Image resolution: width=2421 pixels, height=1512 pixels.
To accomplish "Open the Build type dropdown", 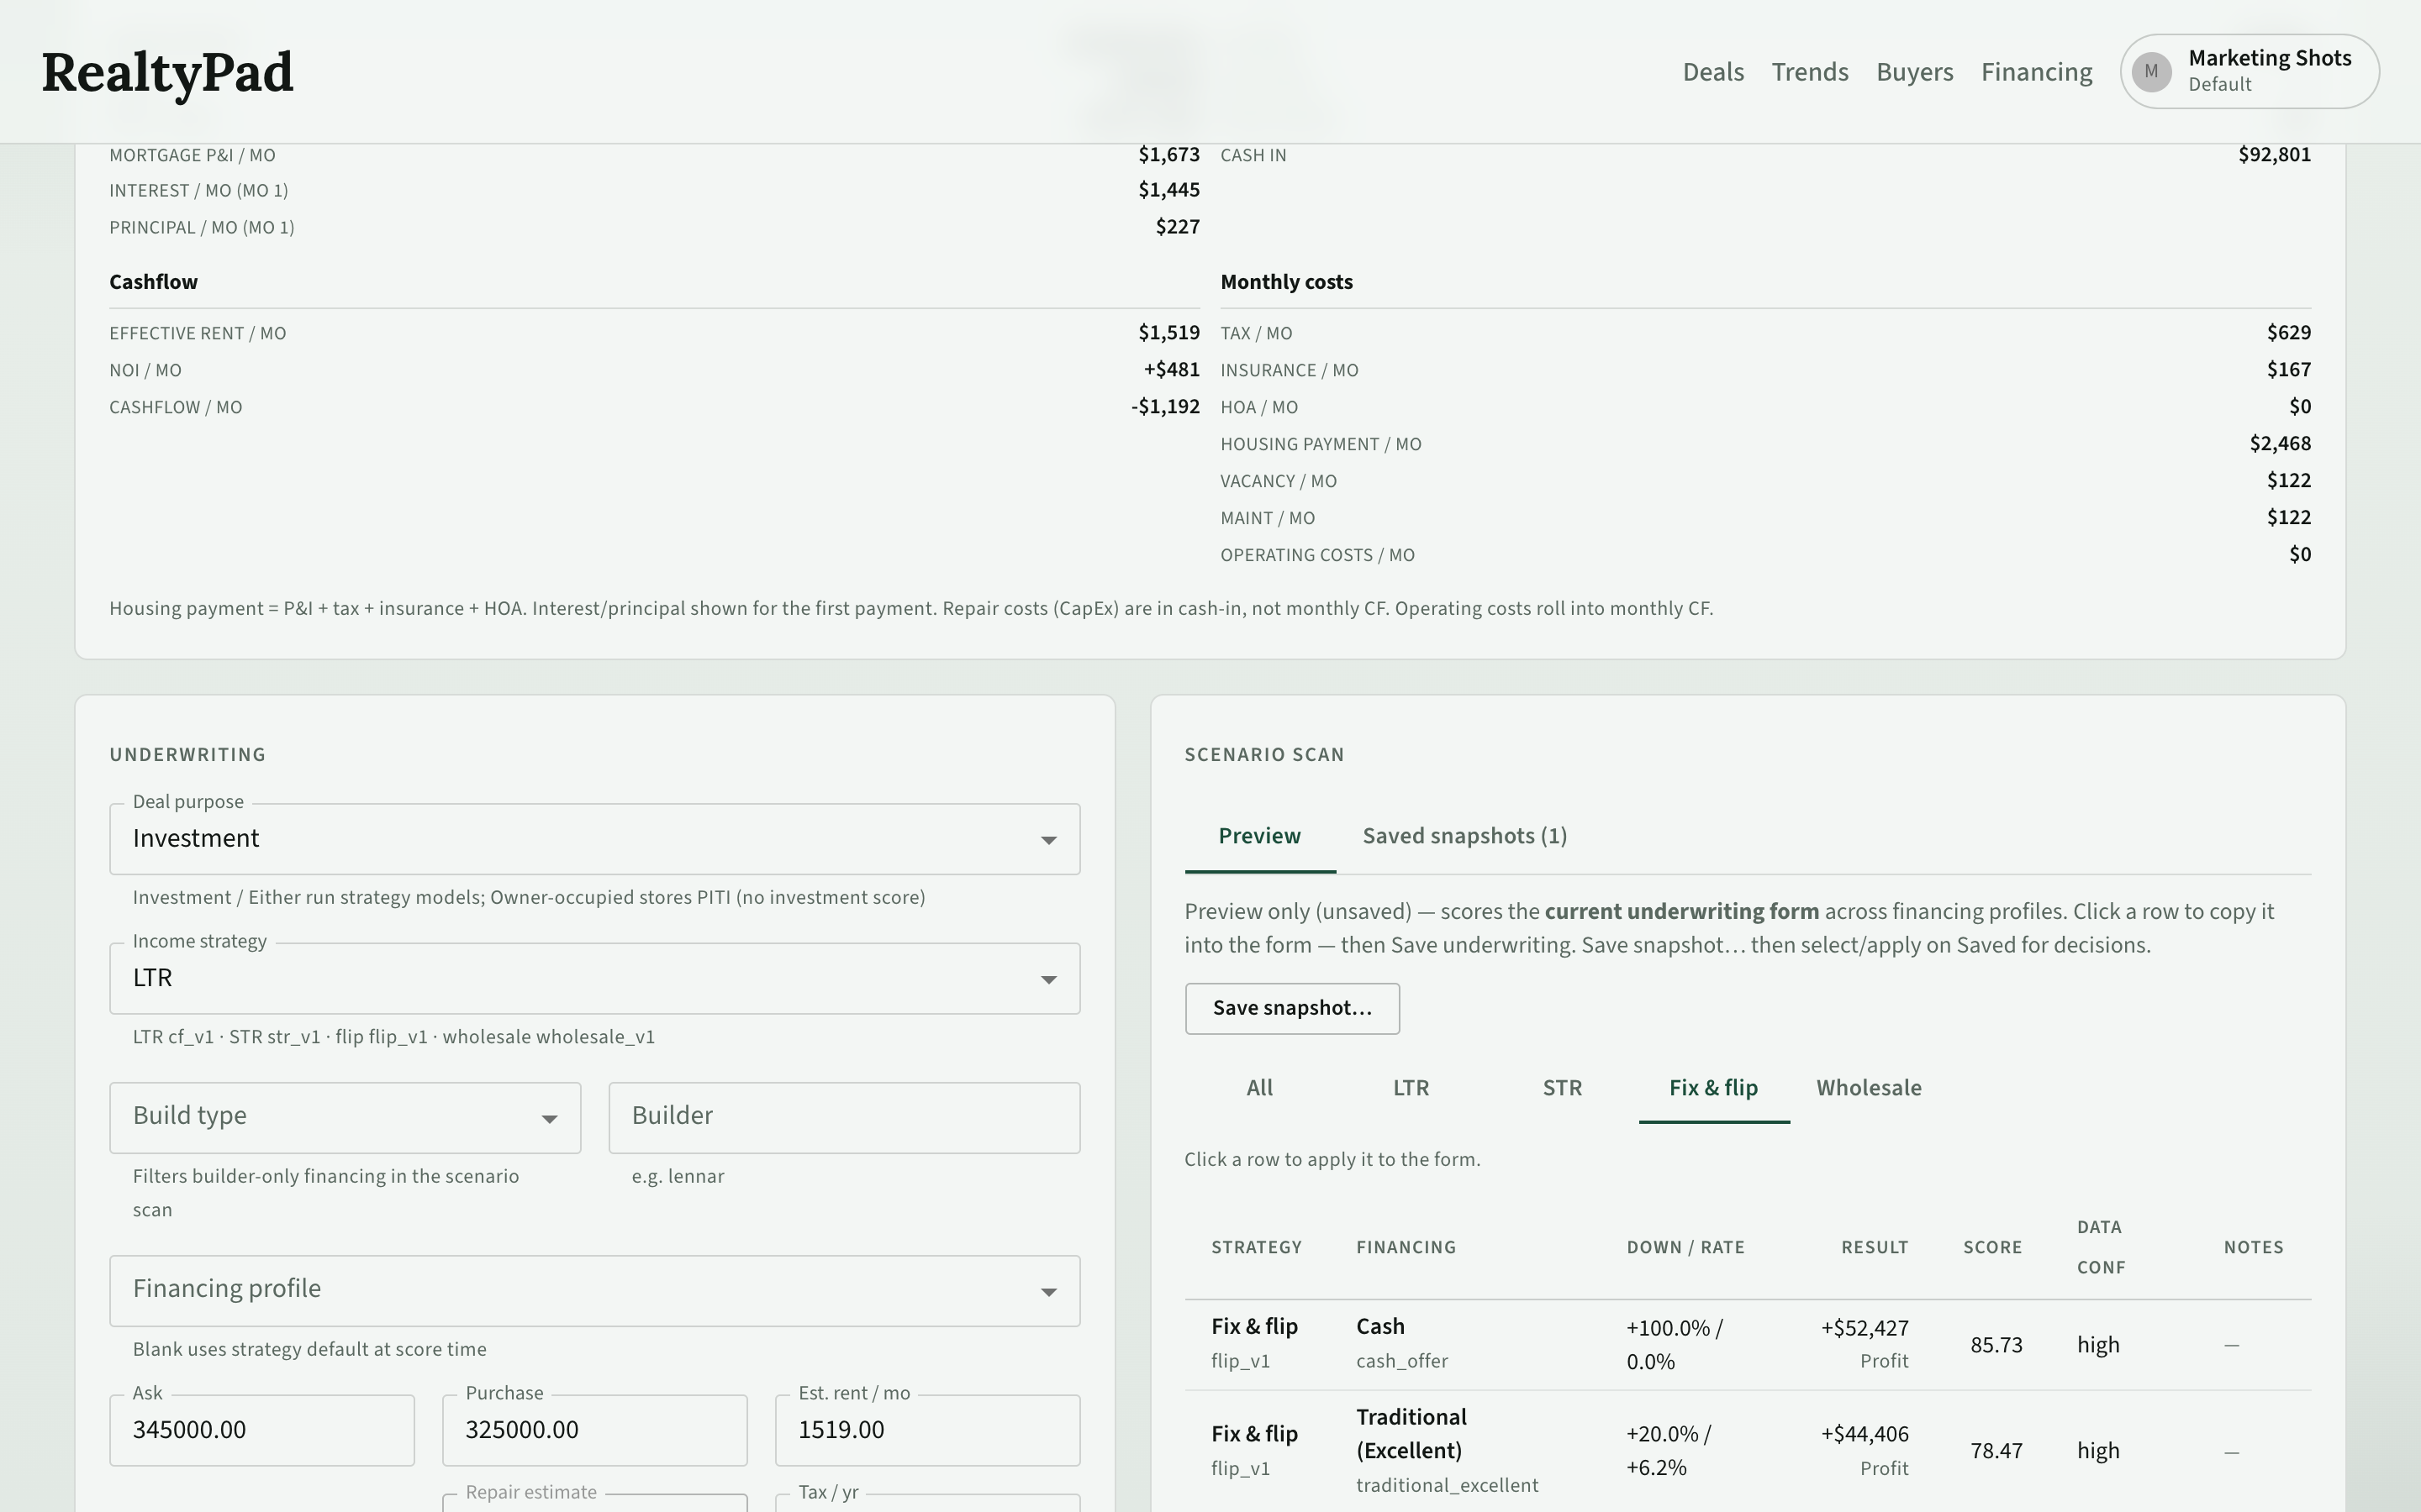I will point(345,1118).
